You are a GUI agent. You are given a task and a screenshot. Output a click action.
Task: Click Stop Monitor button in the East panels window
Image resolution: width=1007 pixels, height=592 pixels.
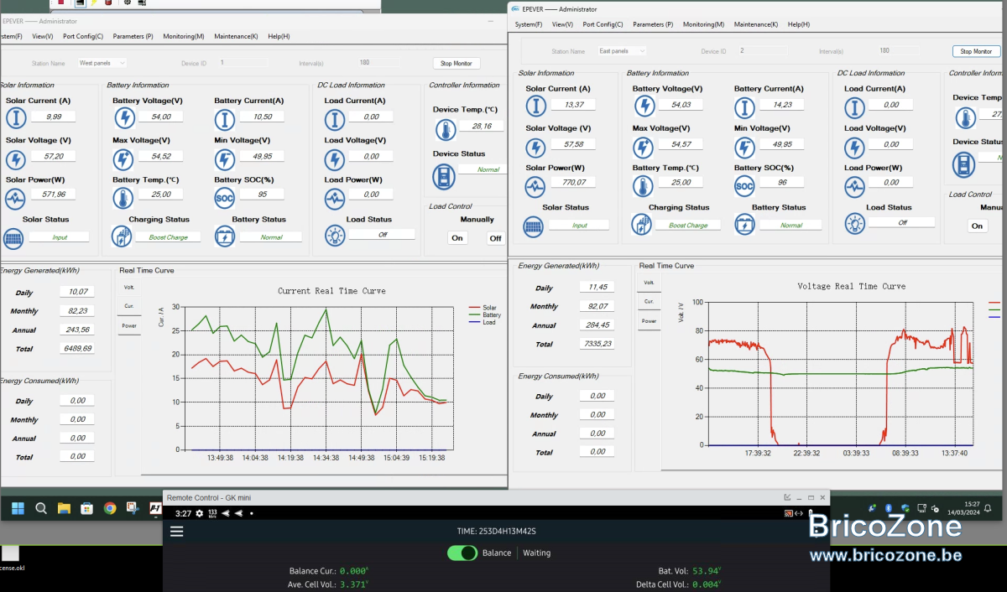pos(976,51)
